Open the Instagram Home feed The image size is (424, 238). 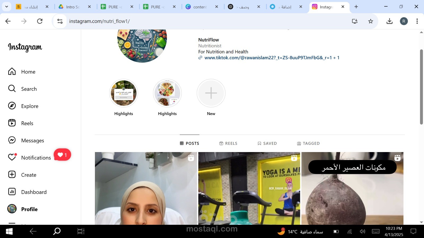click(28, 72)
